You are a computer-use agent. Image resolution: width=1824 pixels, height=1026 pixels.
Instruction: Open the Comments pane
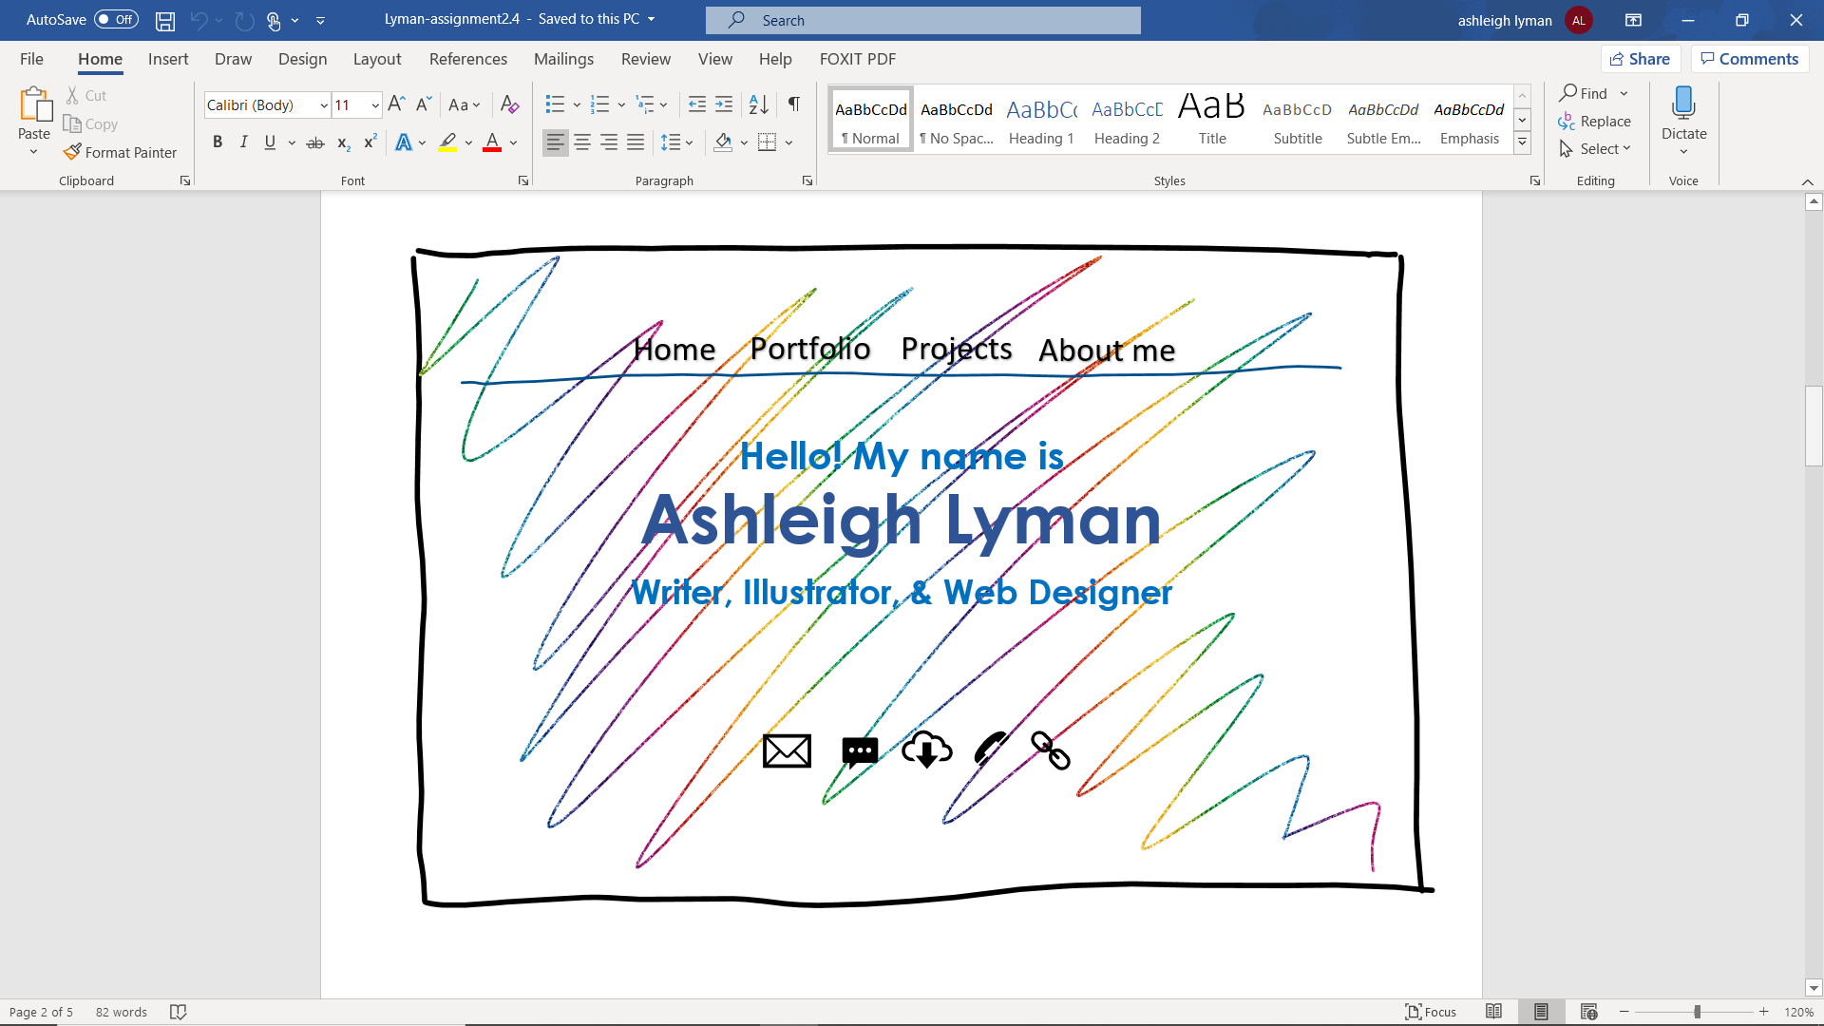tap(1749, 59)
